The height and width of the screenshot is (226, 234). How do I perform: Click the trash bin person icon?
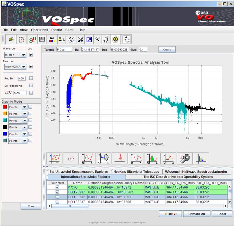coord(106,39)
